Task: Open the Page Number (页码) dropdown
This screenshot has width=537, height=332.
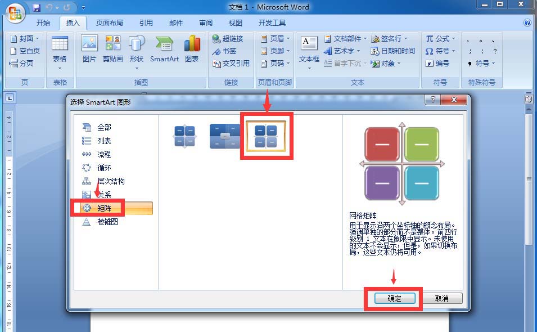Action: 275,64
